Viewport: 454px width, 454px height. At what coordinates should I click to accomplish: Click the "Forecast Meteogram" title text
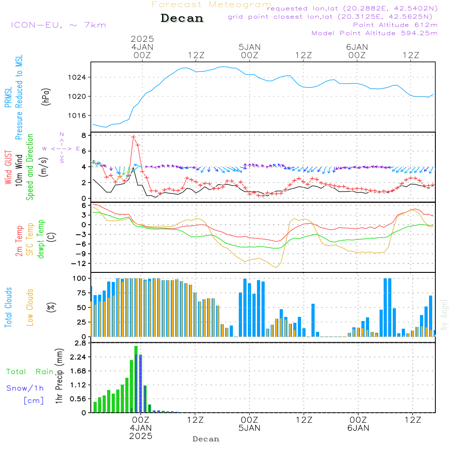pyautogui.click(x=212, y=5)
